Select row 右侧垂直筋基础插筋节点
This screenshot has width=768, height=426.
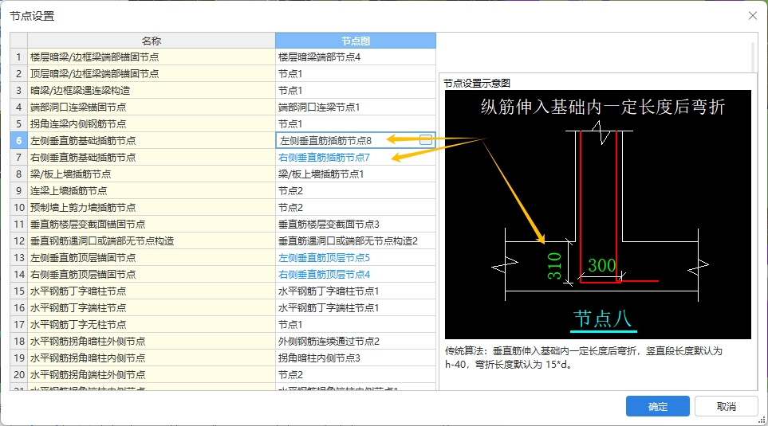click(x=152, y=158)
